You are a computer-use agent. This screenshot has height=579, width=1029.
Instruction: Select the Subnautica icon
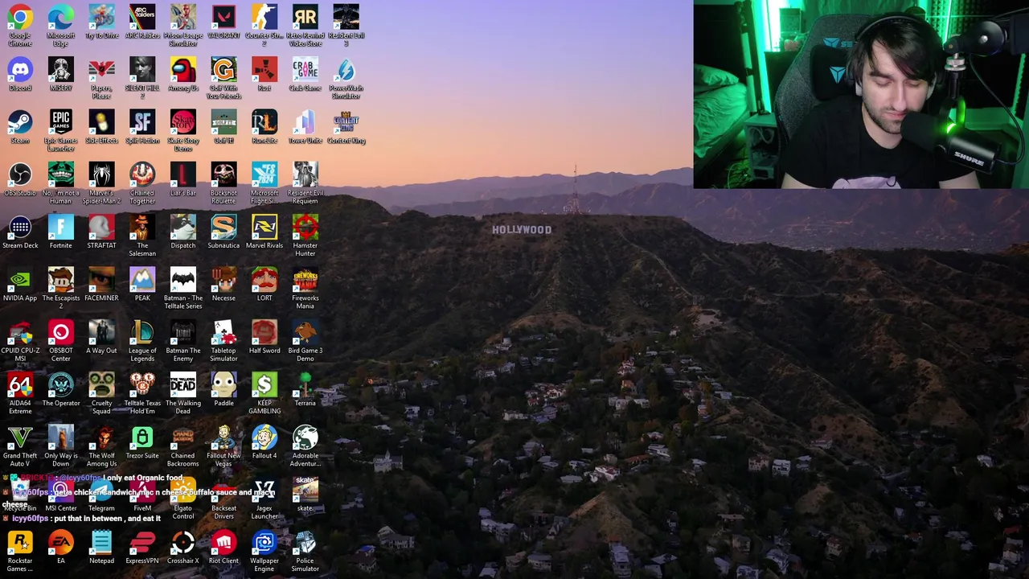pyautogui.click(x=223, y=227)
